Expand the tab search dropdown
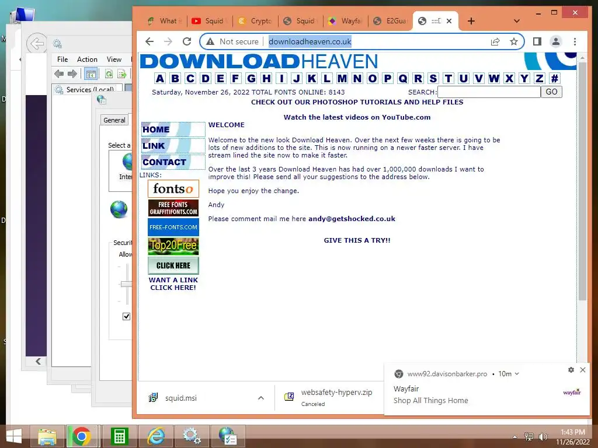This screenshot has width=598, height=448. (x=517, y=21)
